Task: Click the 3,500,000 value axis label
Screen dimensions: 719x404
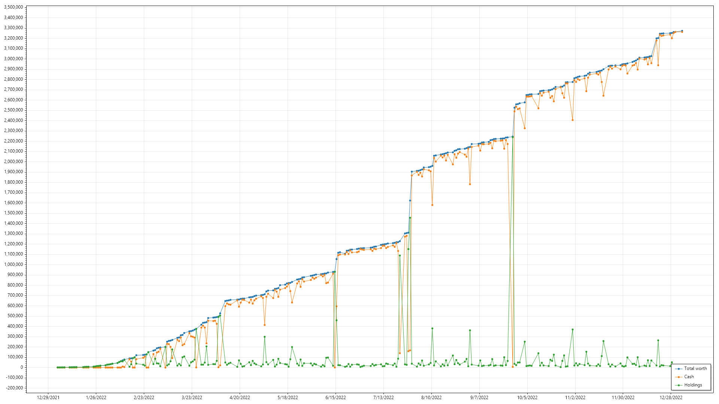Action: 13,7
